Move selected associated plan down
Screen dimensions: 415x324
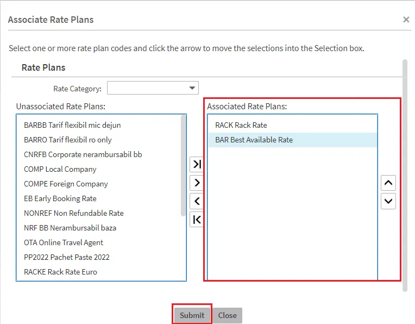coord(388,201)
